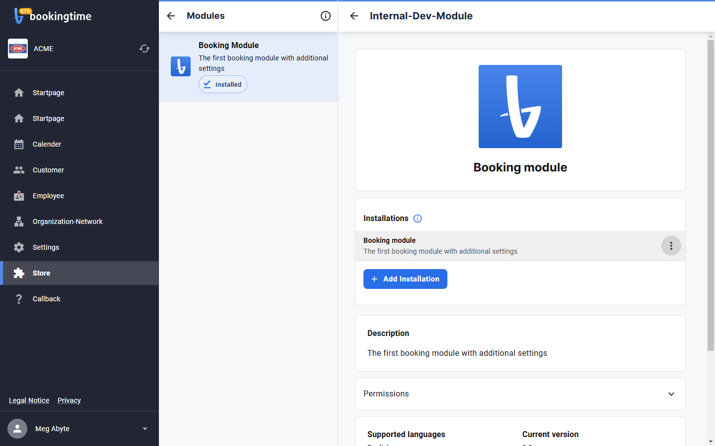Click the Calender calendar icon
This screenshot has width=715, height=446.
pyautogui.click(x=19, y=144)
